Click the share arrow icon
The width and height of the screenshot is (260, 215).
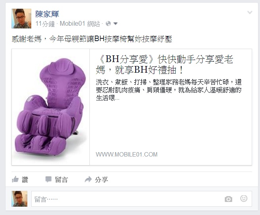(x=88, y=179)
